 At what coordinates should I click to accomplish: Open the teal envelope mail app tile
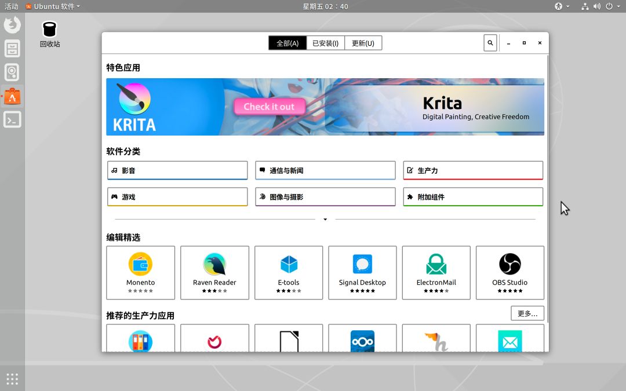(510, 338)
